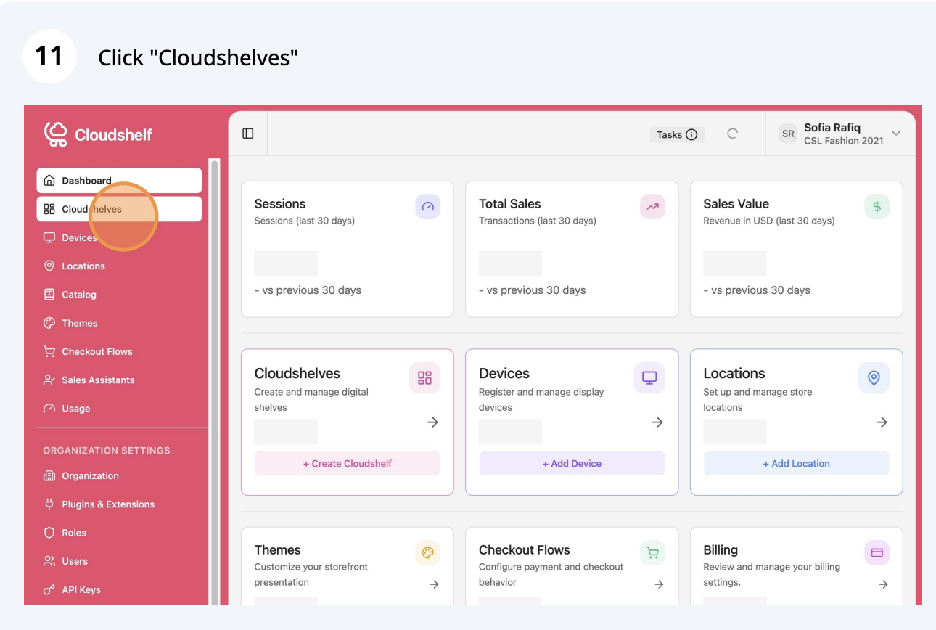The height and width of the screenshot is (630, 936).
Task: Toggle the sidebar panel icon
Action: tap(248, 134)
